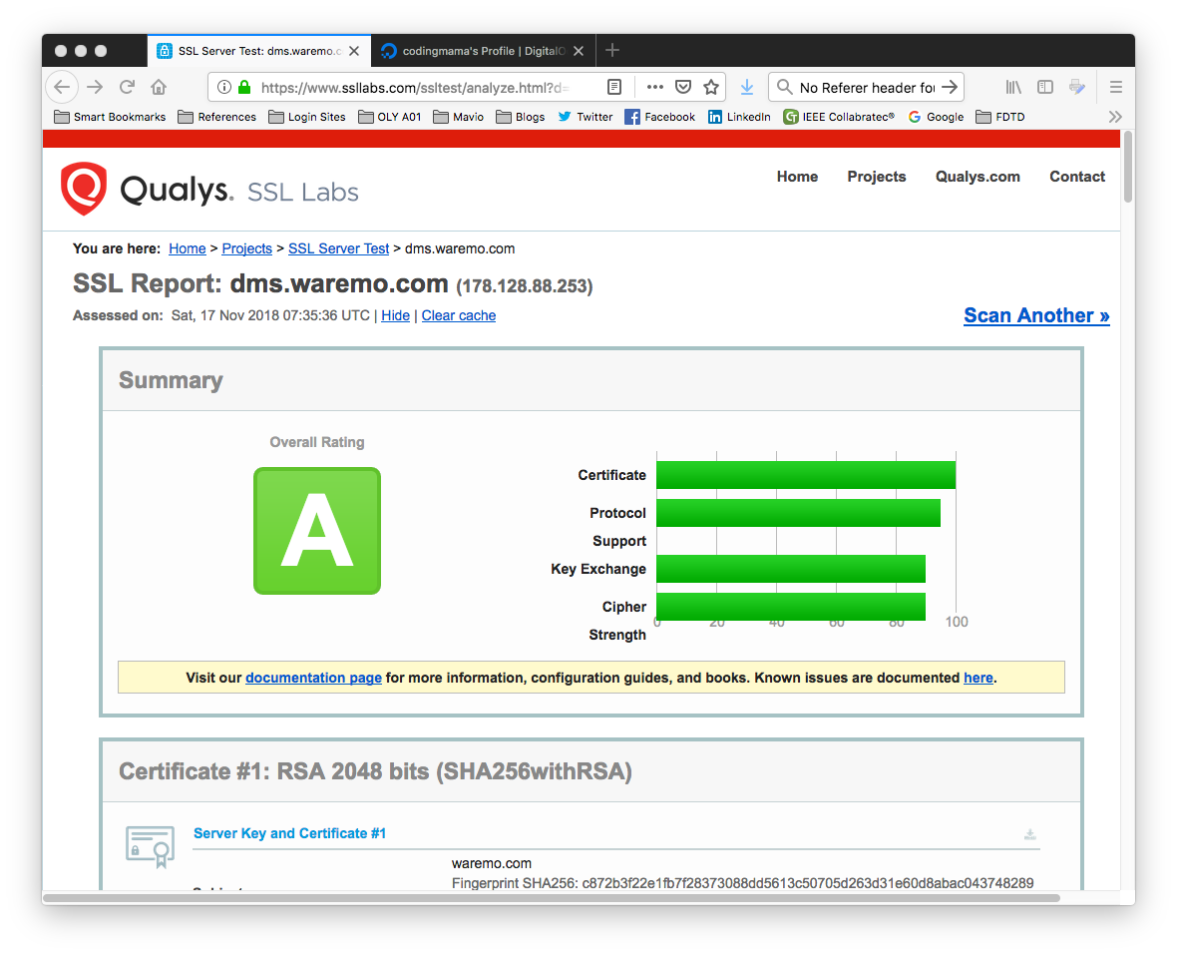Click the Key Exchange score bar
Screen dimensions: 1177x955
(791, 569)
